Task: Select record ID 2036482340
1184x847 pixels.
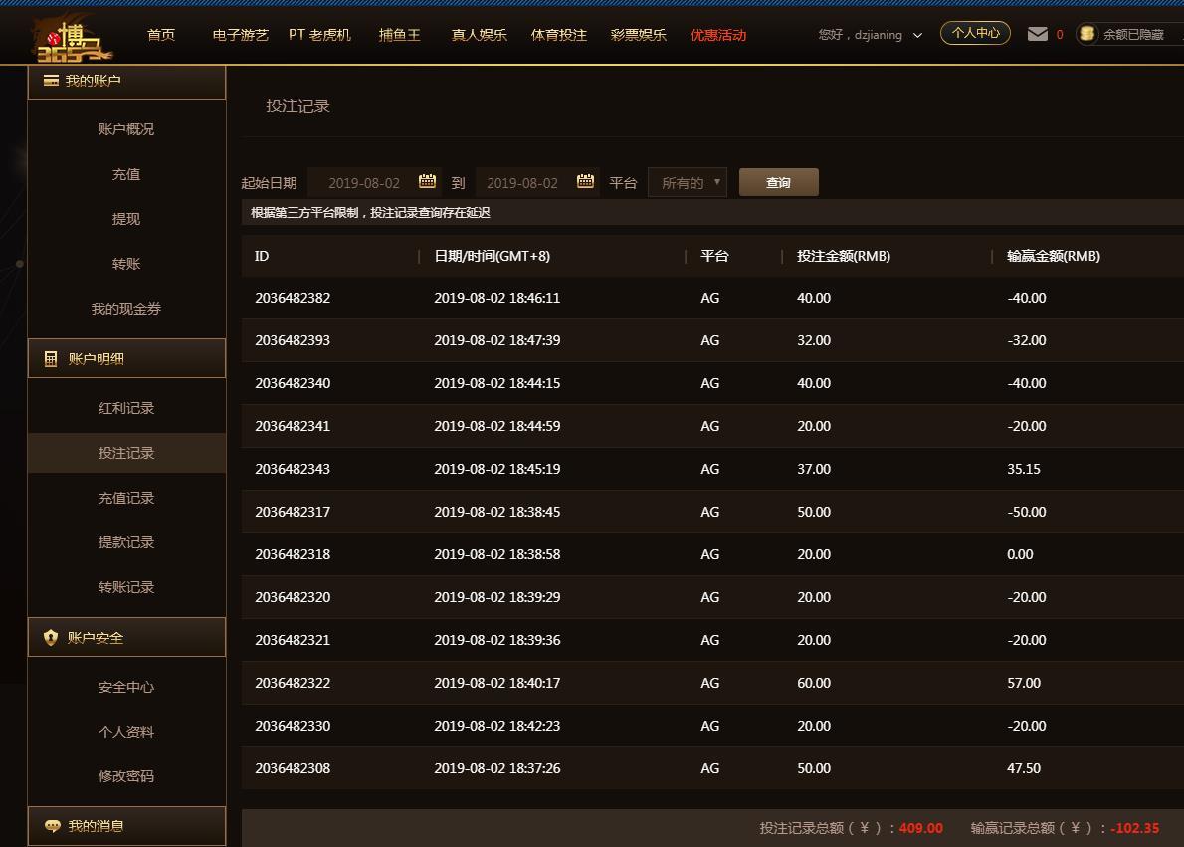Action: click(x=293, y=383)
